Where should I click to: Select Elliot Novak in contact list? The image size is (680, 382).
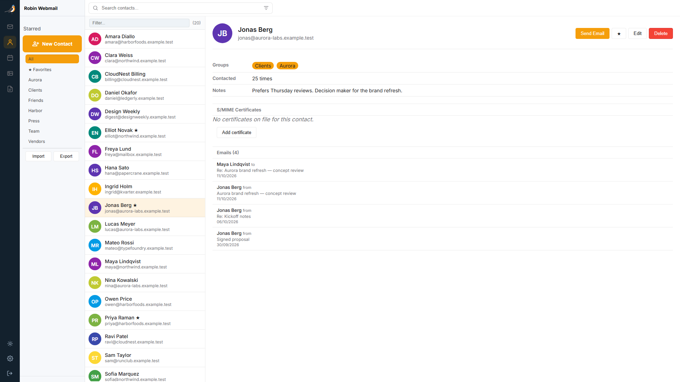[x=145, y=133]
